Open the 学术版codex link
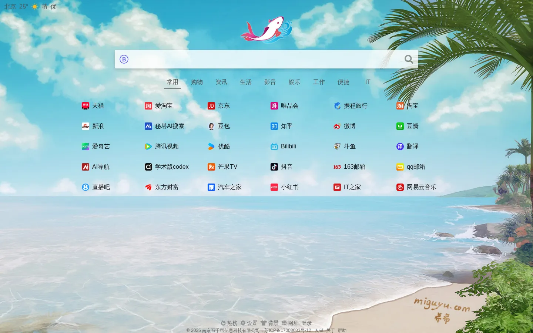The image size is (533, 333). coord(167,167)
